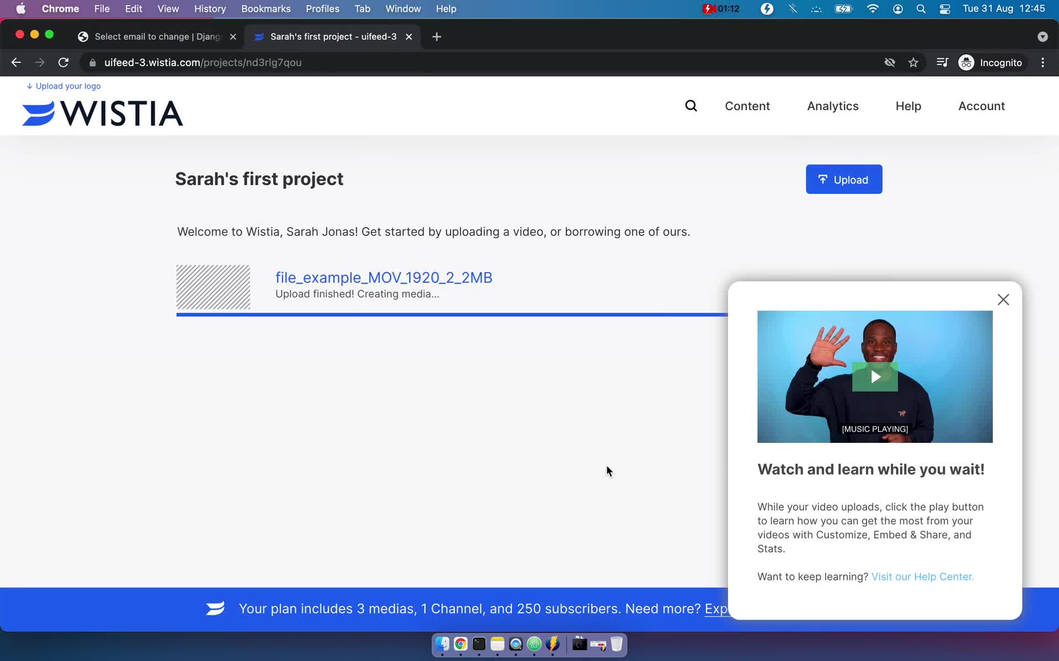Open the Tab menu

pos(362,8)
